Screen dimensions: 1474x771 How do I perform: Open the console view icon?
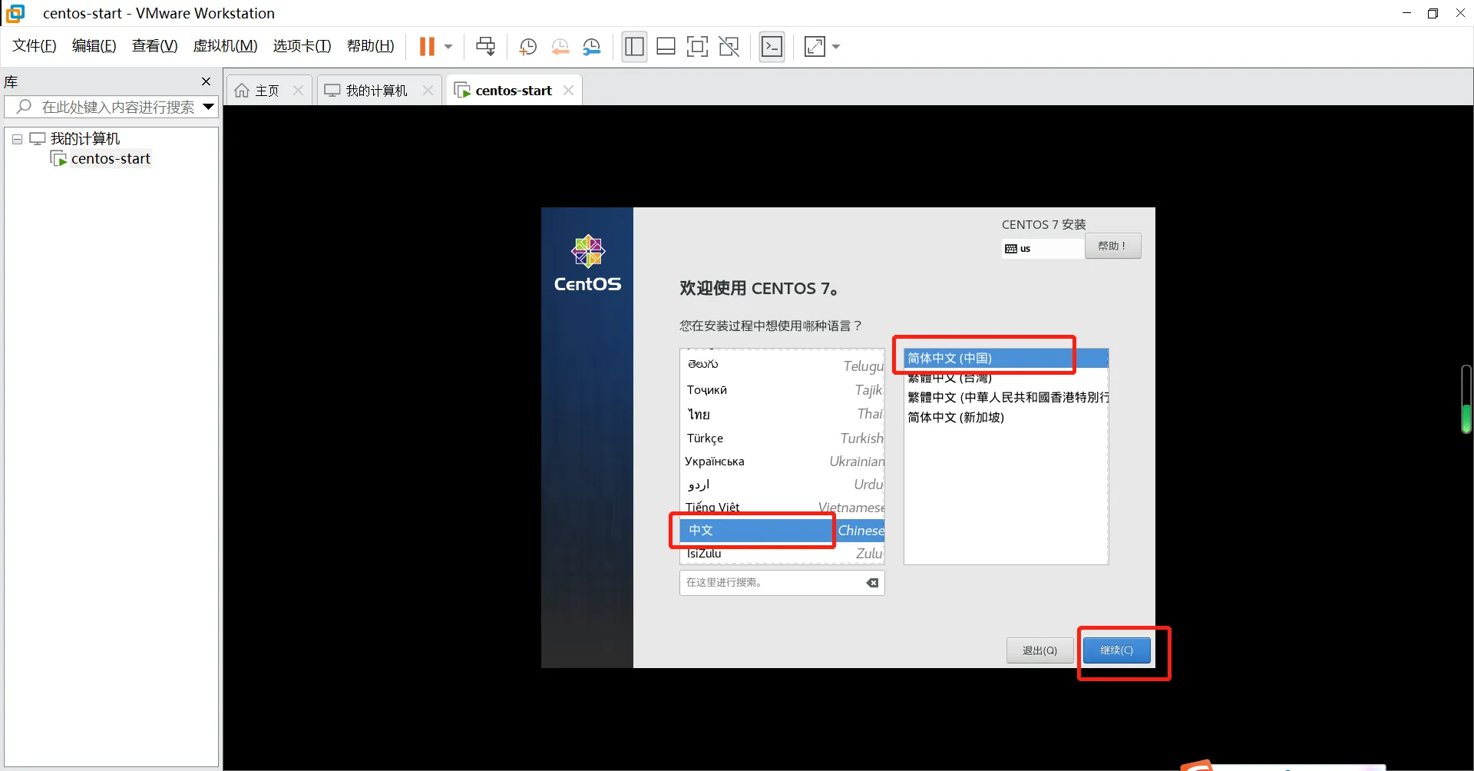click(772, 47)
